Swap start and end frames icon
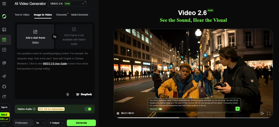Screen dimensions: 279x127 pyautogui.click(x=55, y=37)
